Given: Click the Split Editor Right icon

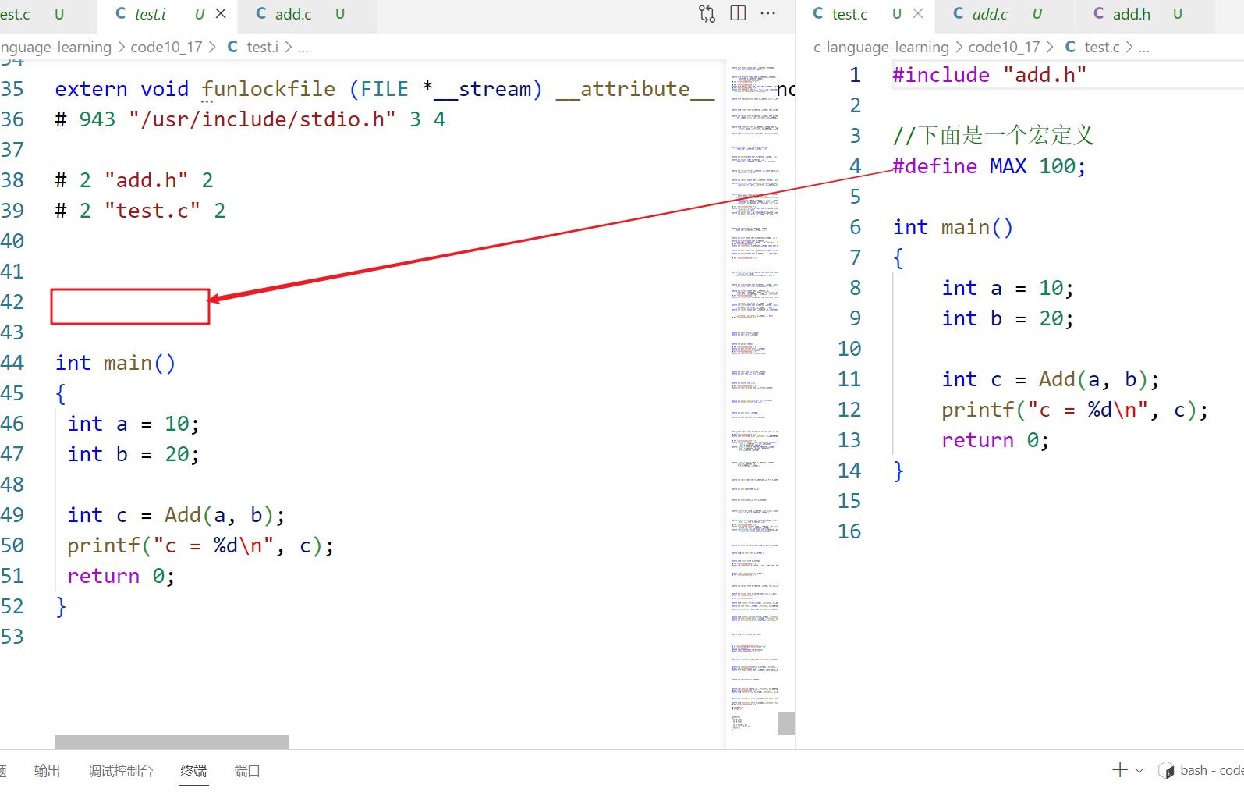Looking at the screenshot, I should point(738,13).
